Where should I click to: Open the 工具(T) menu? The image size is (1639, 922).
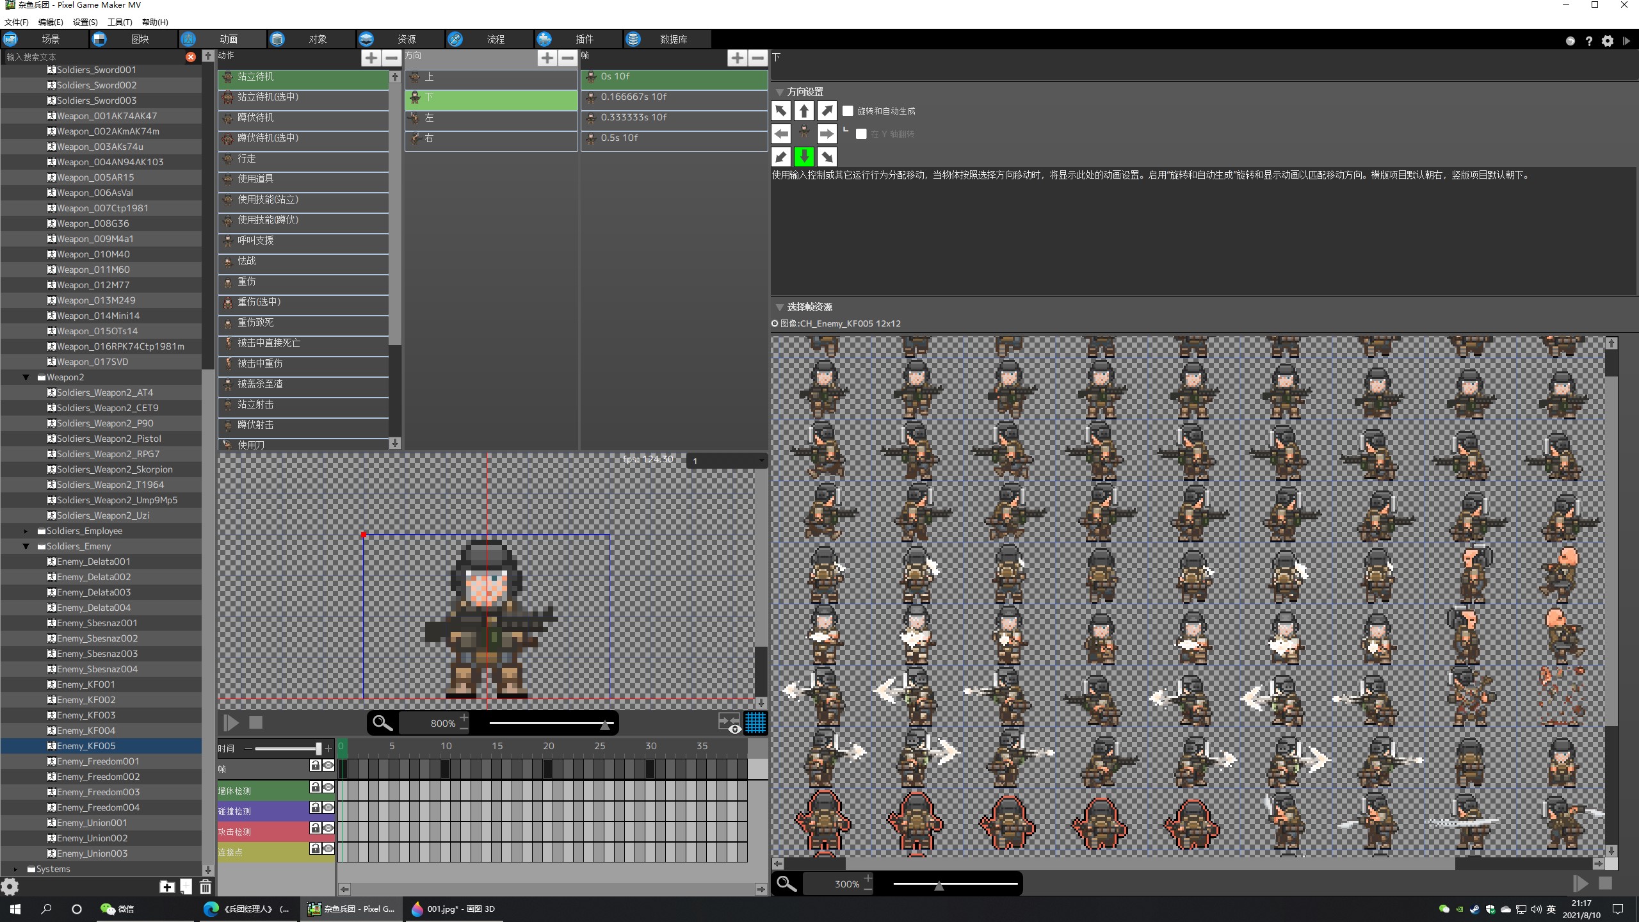pos(120,22)
